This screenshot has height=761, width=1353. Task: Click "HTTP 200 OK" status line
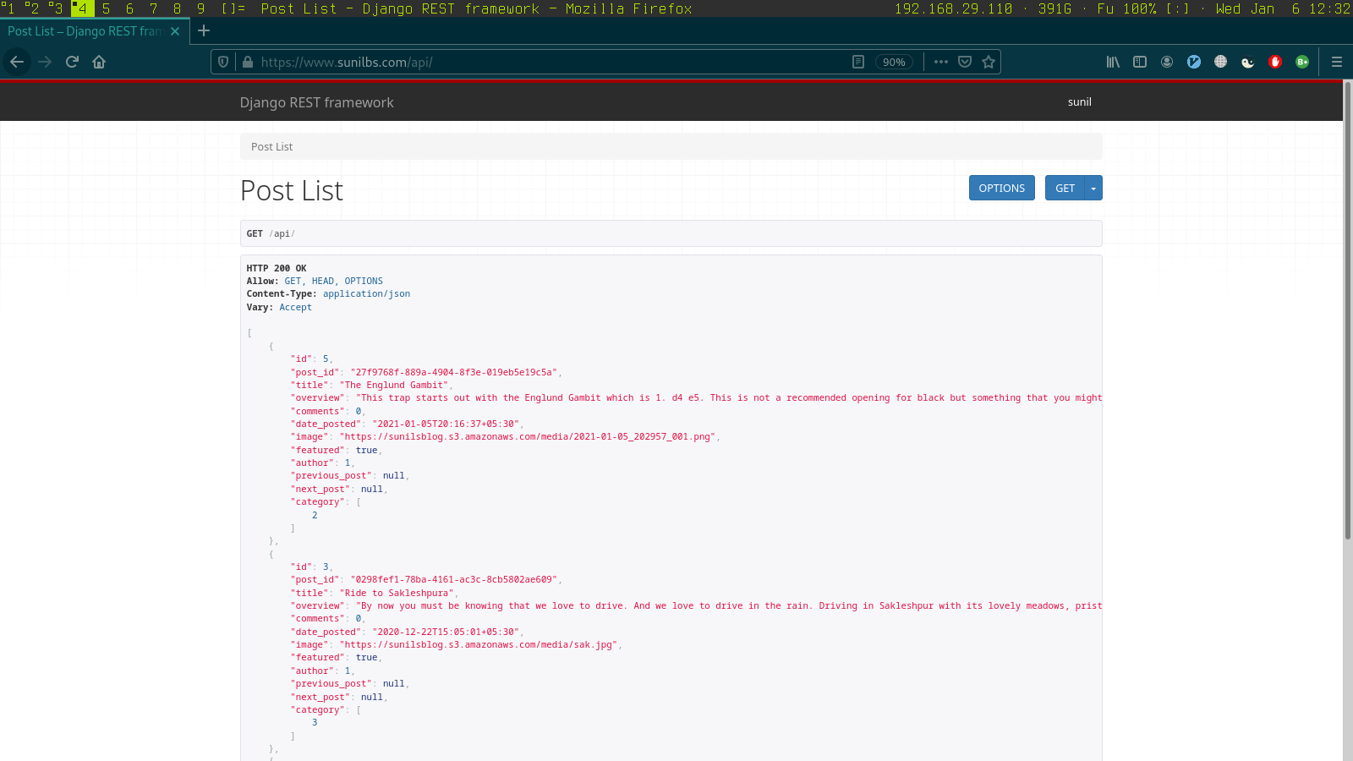click(277, 268)
